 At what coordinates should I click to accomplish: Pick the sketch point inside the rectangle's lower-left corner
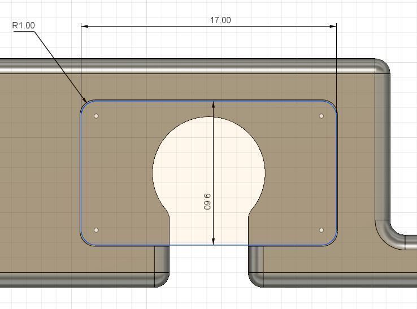96,230
